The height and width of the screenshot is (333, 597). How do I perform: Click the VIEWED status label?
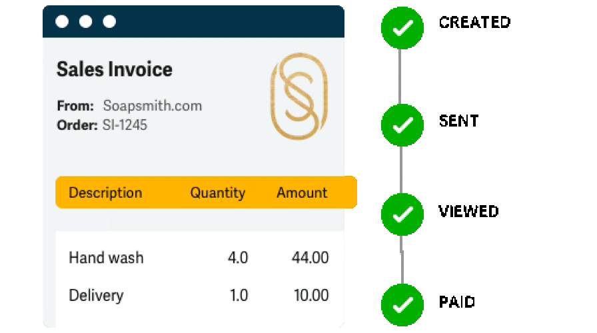pyautogui.click(x=468, y=211)
